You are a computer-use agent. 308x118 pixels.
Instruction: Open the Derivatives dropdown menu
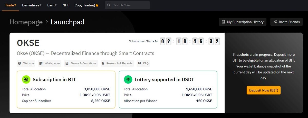tap(32, 5)
